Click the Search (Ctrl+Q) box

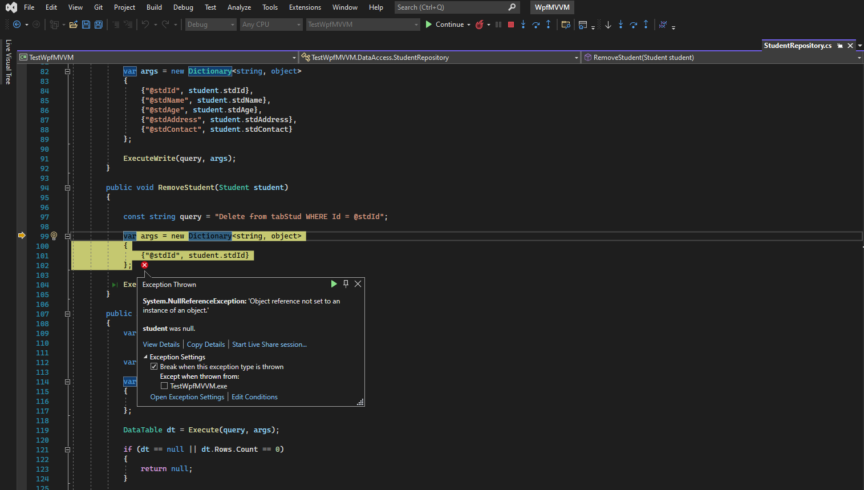tap(451, 7)
